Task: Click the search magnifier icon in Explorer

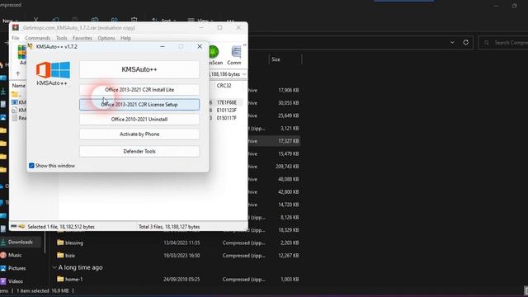Action: tap(487, 43)
